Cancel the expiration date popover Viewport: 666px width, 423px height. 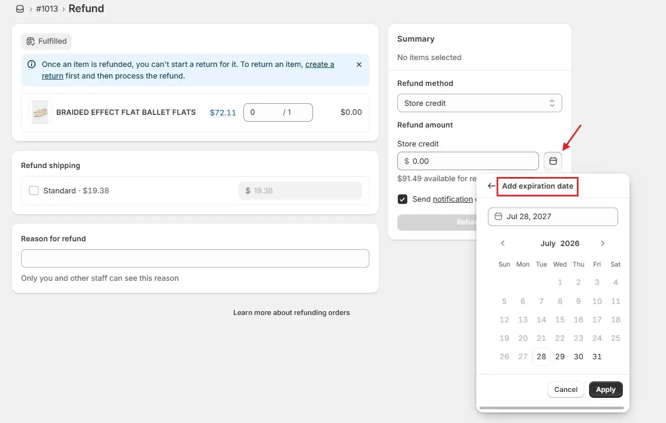pyautogui.click(x=566, y=389)
